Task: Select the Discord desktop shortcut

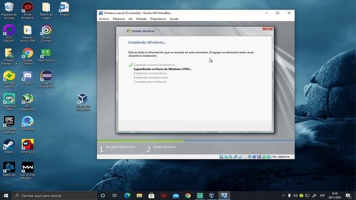Action: click(28, 78)
